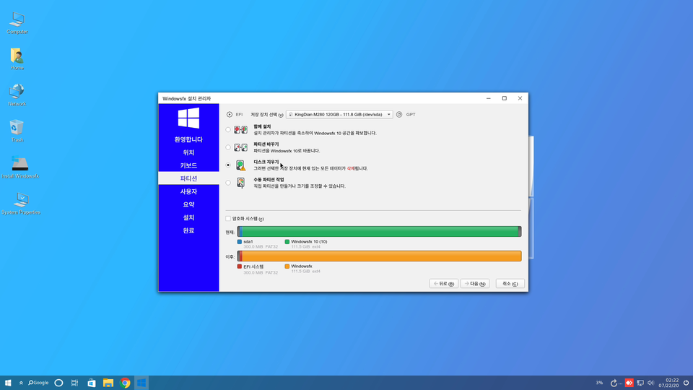Click the erase-disk warning icon
This screenshot has width=693, height=390.
[241, 165]
